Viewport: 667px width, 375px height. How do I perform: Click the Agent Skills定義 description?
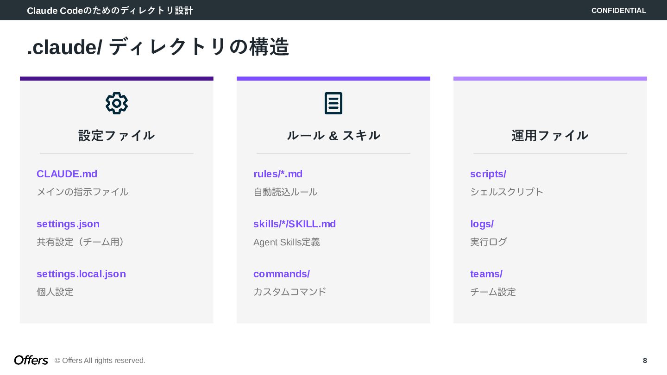point(287,242)
